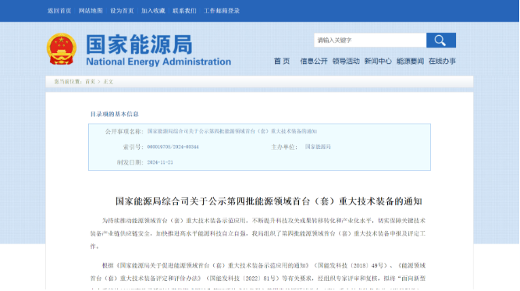
Task: Open 工作邮箱登录 link
Action: [x=222, y=11]
